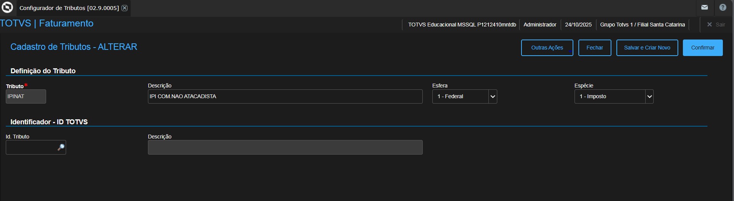The image size is (734, 201).
Task: Click the Tributo code field IPINAT
Action: 26,97
